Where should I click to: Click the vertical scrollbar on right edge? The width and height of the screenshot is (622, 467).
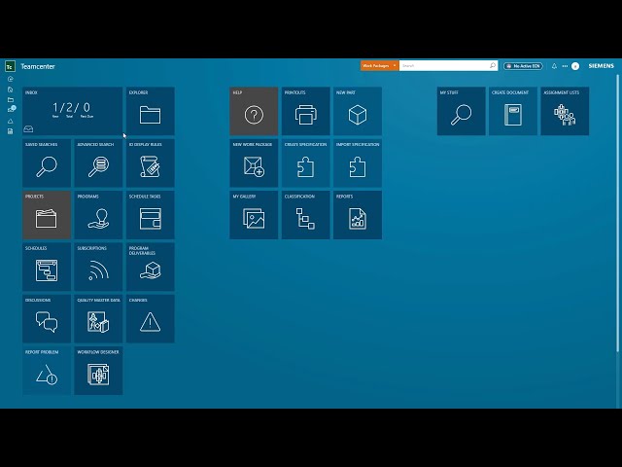pyautogui.click(x=617, y=213)
